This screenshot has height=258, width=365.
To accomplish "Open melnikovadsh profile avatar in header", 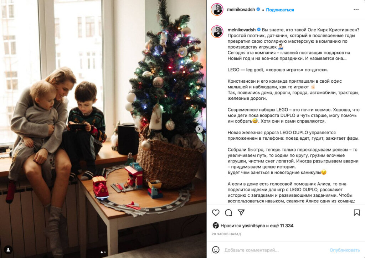I will tap(217, 10).
